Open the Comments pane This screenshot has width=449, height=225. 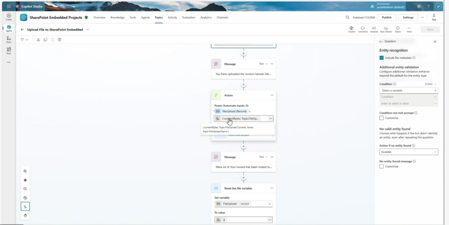363,29
